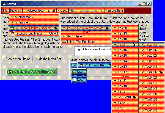Expand submenu arrow on Disabled Item
The width and height of the screenshot is (165, 113).
[101, 11]
